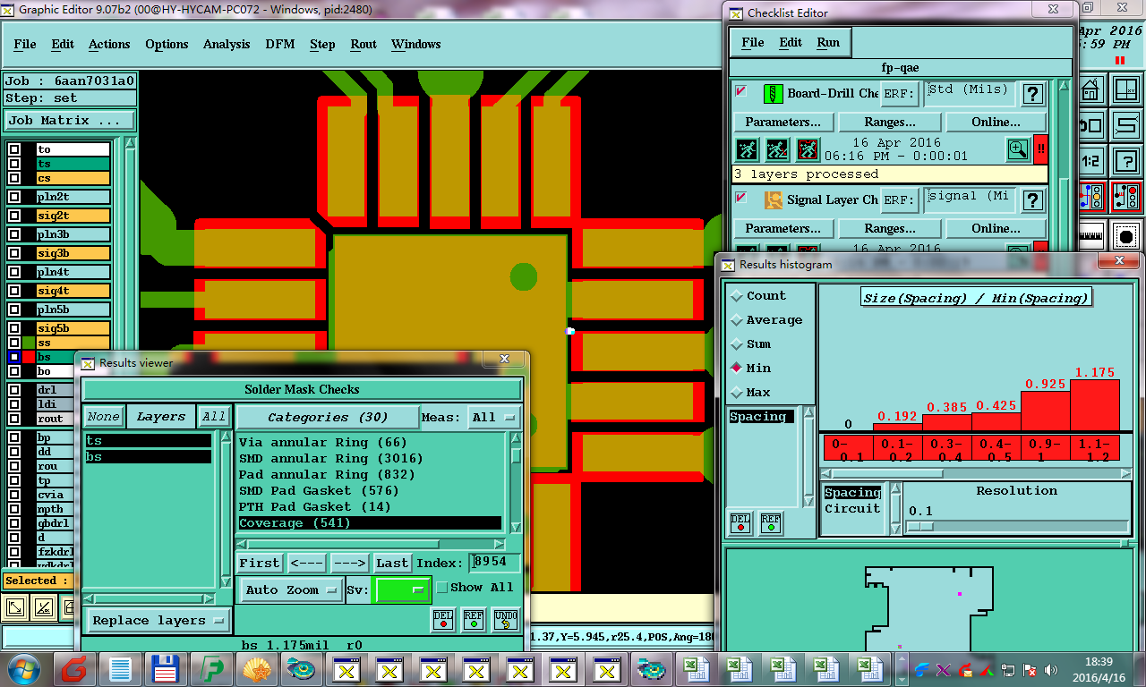This screenshot has height=687, width=1146.
Task: Open Actions menu
Action: (109, 44)
